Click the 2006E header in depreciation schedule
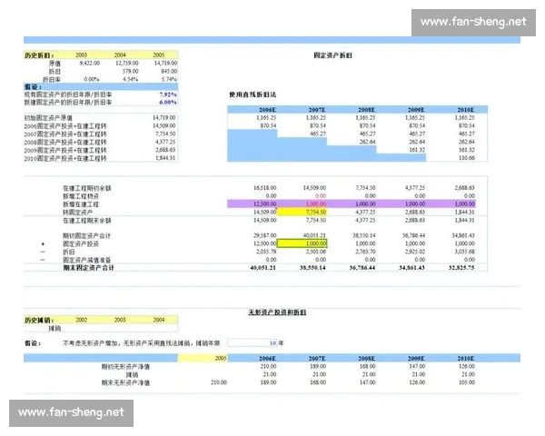This screenshot has height=436, width=545. click(x=268, y=110)
